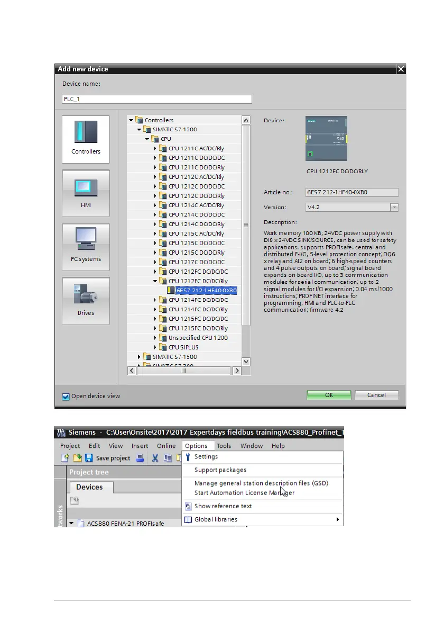Open the Project menu
This screenshot has height=630, width=444.
coord(70,446)
